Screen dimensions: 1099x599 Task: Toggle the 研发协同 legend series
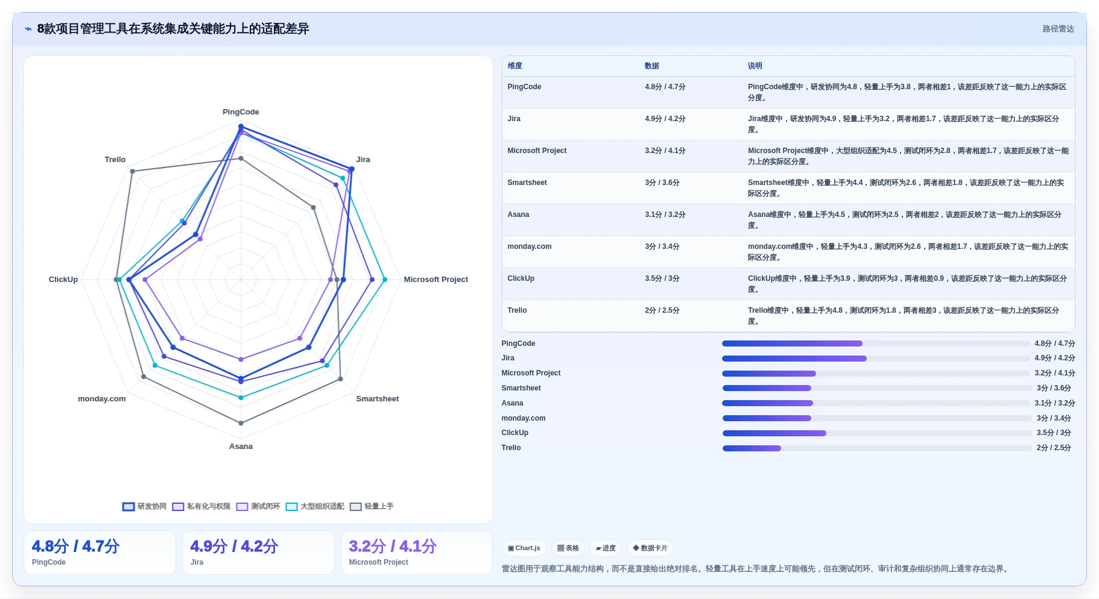(x=144, y=507)
